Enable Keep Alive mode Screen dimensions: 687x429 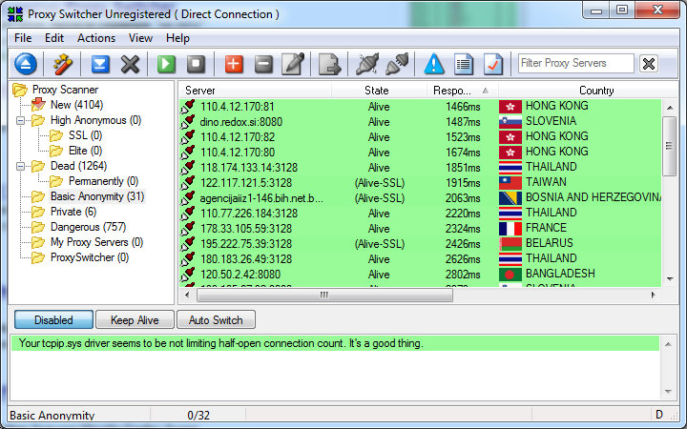135,320
